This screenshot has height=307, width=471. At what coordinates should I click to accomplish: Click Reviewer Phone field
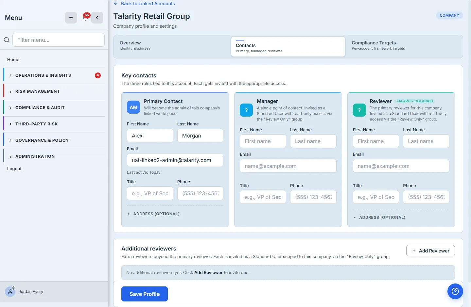426,197
